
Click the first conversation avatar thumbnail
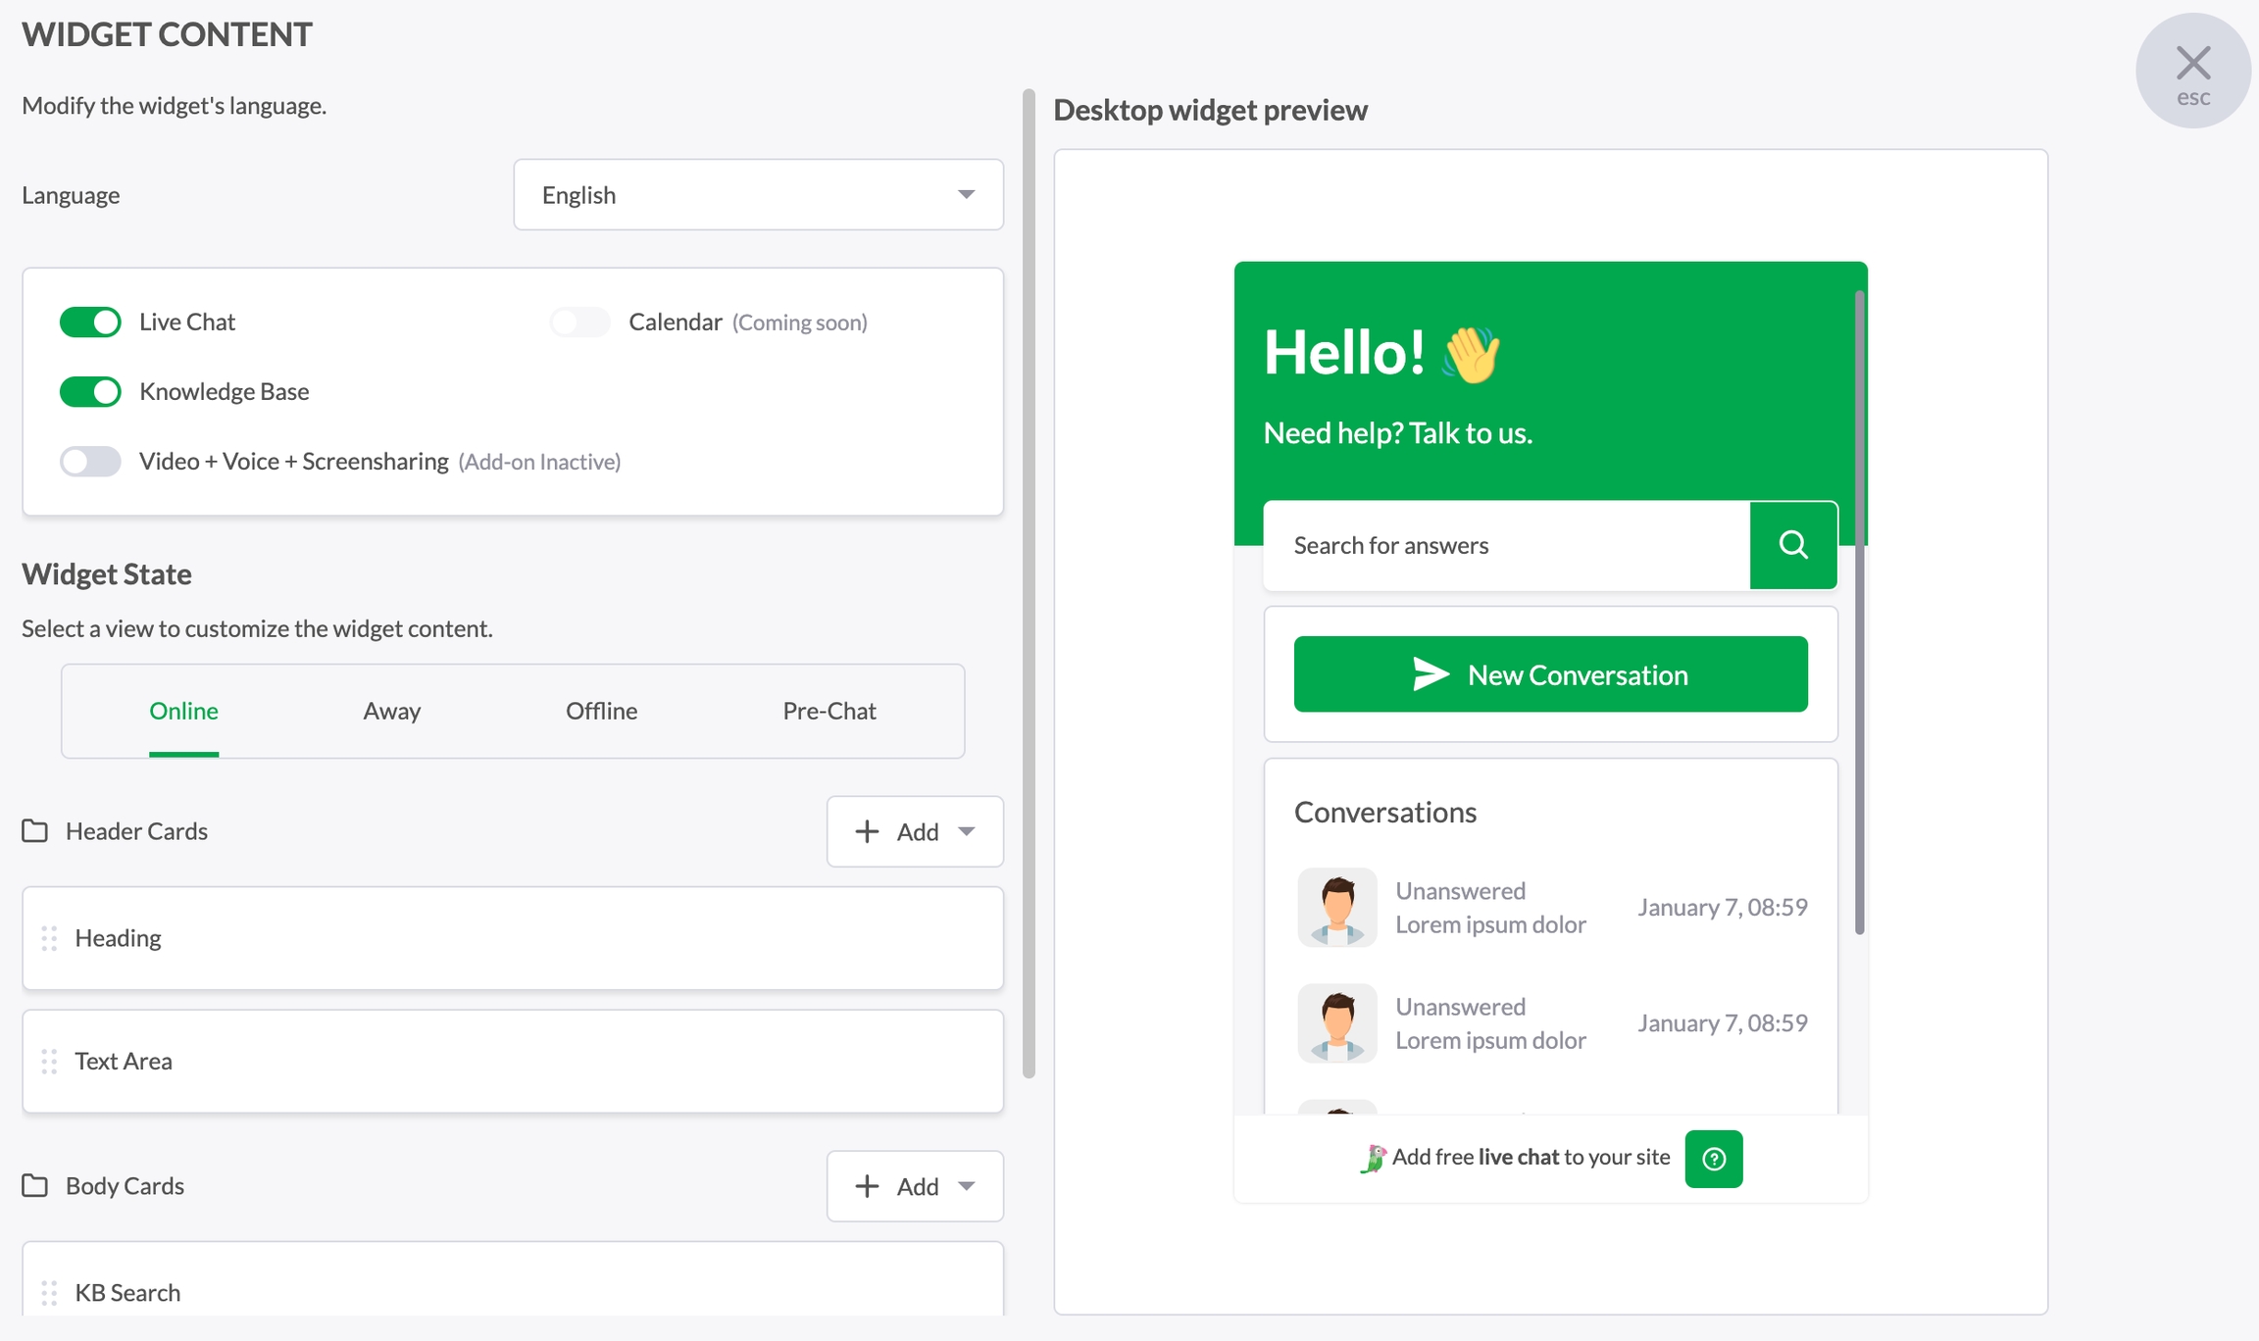pyautogui.click(x=1336, y=907)
